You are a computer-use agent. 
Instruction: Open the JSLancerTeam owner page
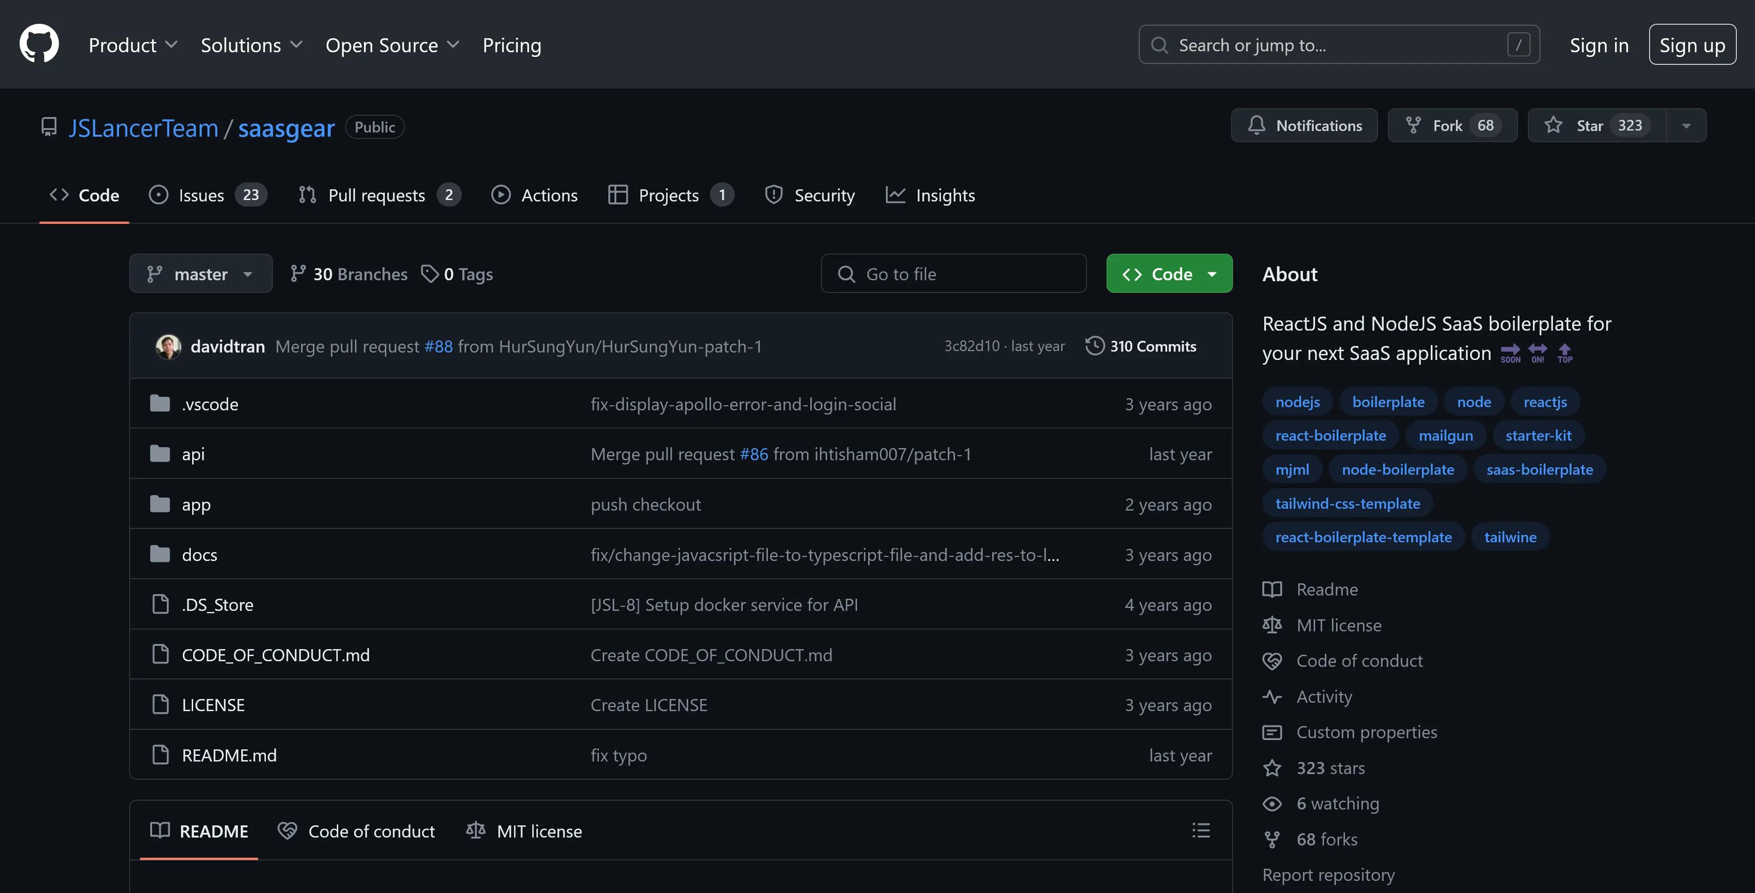[143, 127]
